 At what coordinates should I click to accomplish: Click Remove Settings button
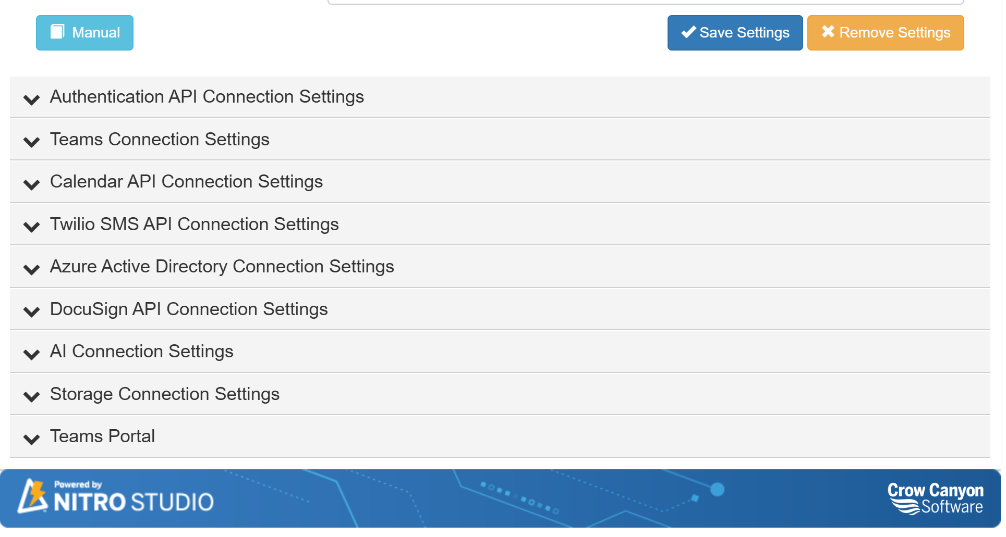885,33
